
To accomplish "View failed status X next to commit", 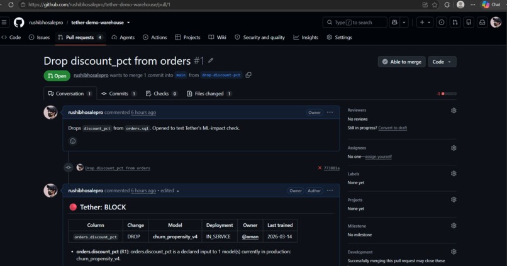I will (x=320, y=168).
